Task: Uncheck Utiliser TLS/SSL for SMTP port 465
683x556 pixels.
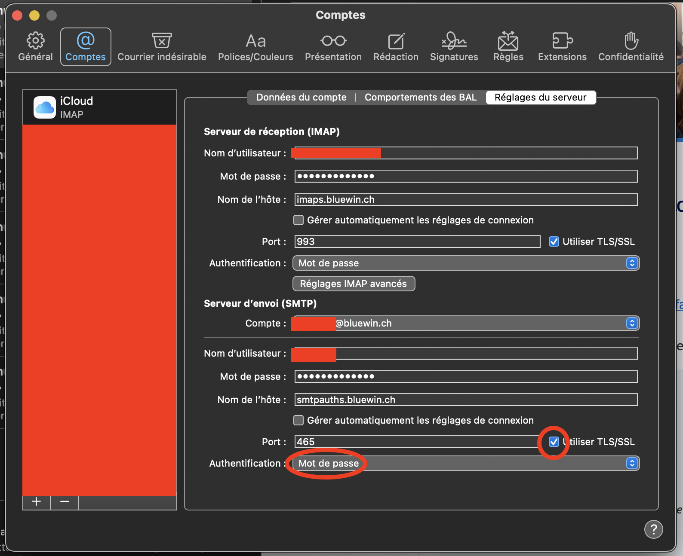Action: pos(554,442)
